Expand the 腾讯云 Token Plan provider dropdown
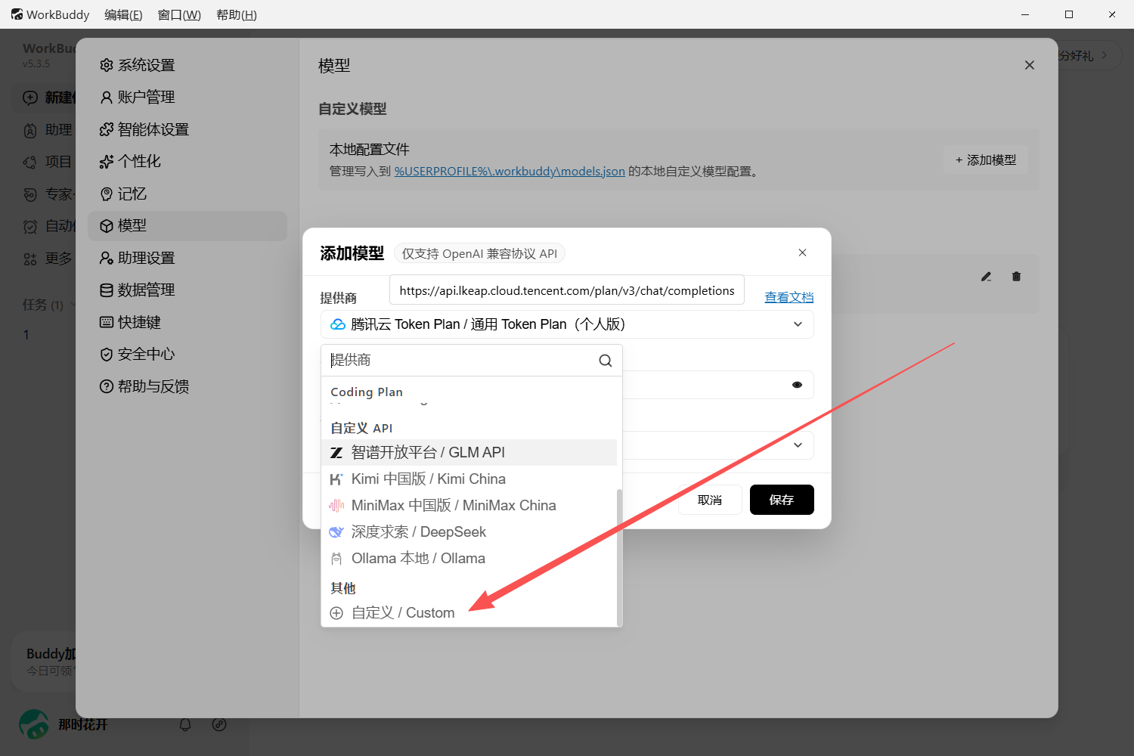 click(x=567, y=324)
